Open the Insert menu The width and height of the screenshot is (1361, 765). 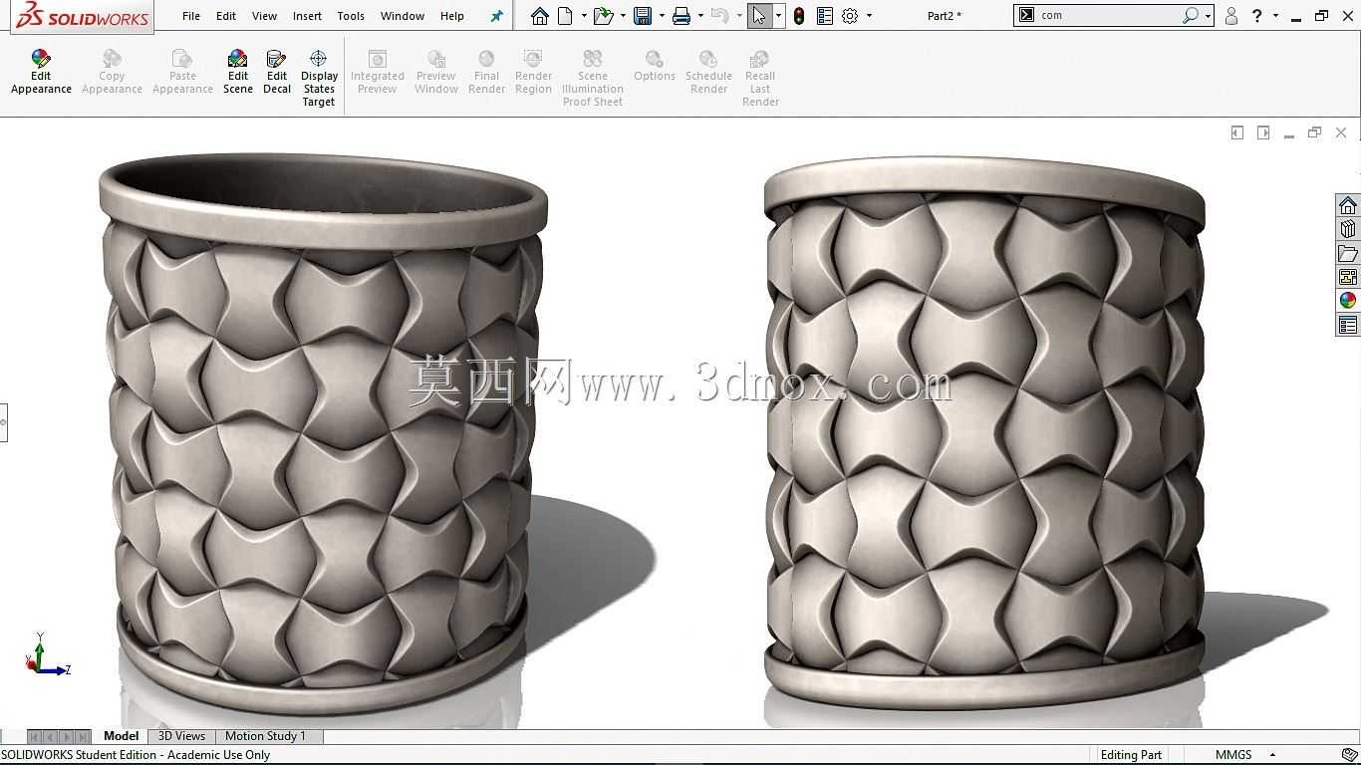[x=307, y=16]
